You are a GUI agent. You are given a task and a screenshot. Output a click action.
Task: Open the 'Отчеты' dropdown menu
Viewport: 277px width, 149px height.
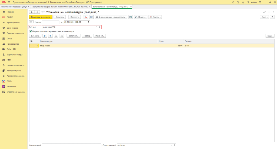coord(155,17)
